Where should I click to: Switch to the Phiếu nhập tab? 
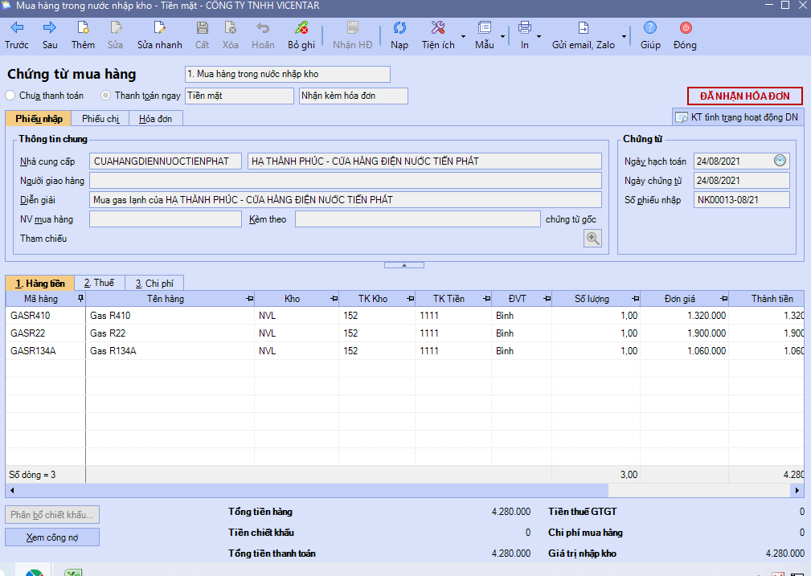(39, 118)
